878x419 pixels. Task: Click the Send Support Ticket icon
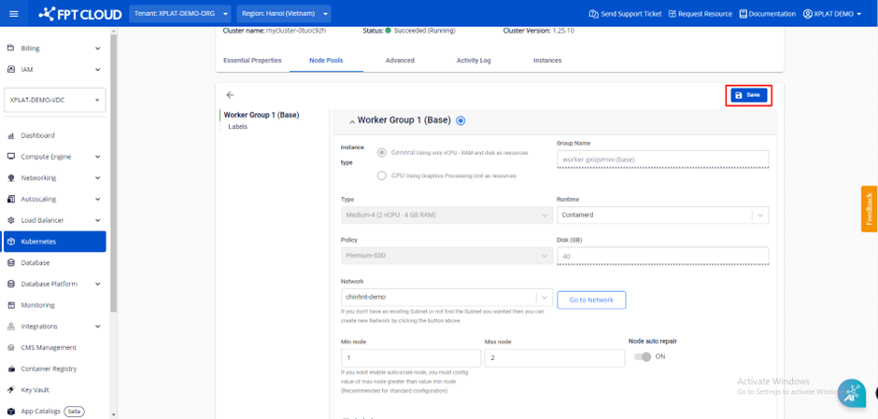(x=593, y=14)
